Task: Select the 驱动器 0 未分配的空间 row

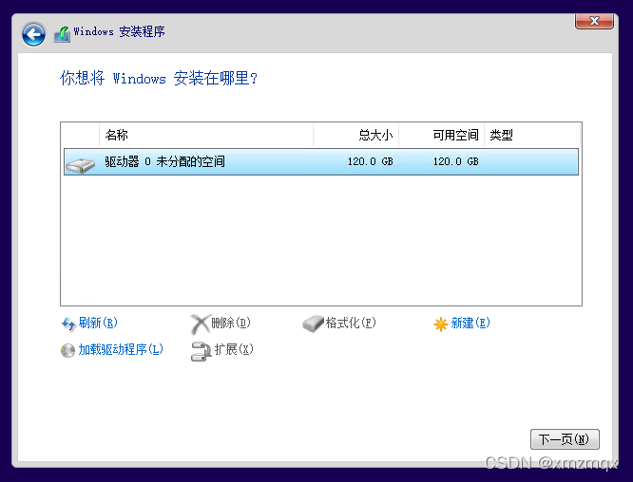Action: click(x=321, y=161)
